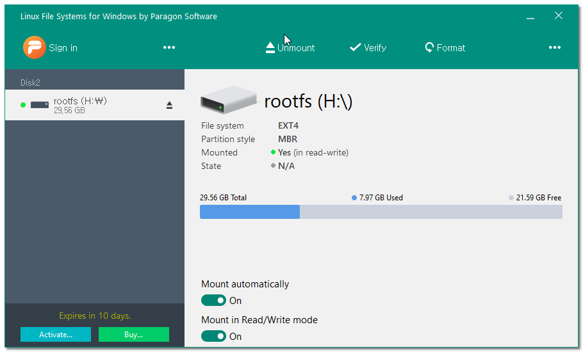Click the Paragon orange logo icon
583x352 pixels.
tap(34, 47)
